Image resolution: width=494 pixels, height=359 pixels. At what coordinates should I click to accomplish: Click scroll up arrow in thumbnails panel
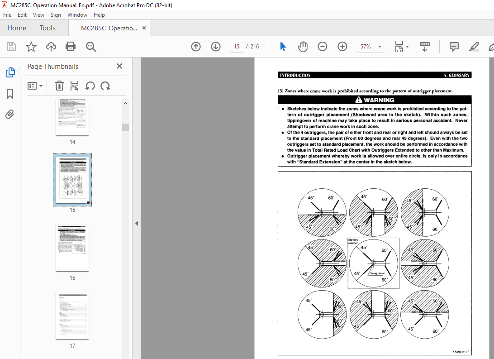[x=125, y=103]
